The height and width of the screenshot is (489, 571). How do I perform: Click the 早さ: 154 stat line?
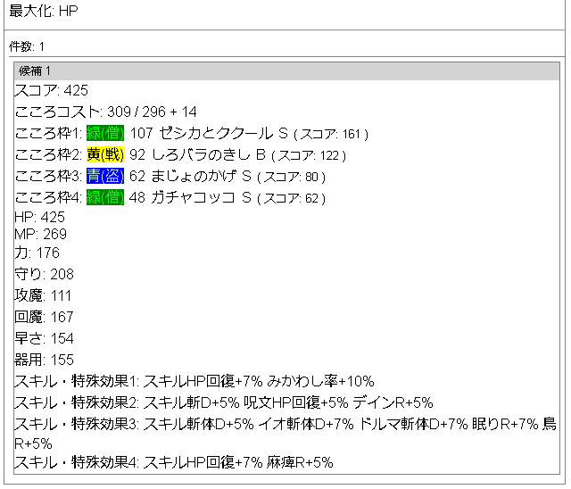44,338
